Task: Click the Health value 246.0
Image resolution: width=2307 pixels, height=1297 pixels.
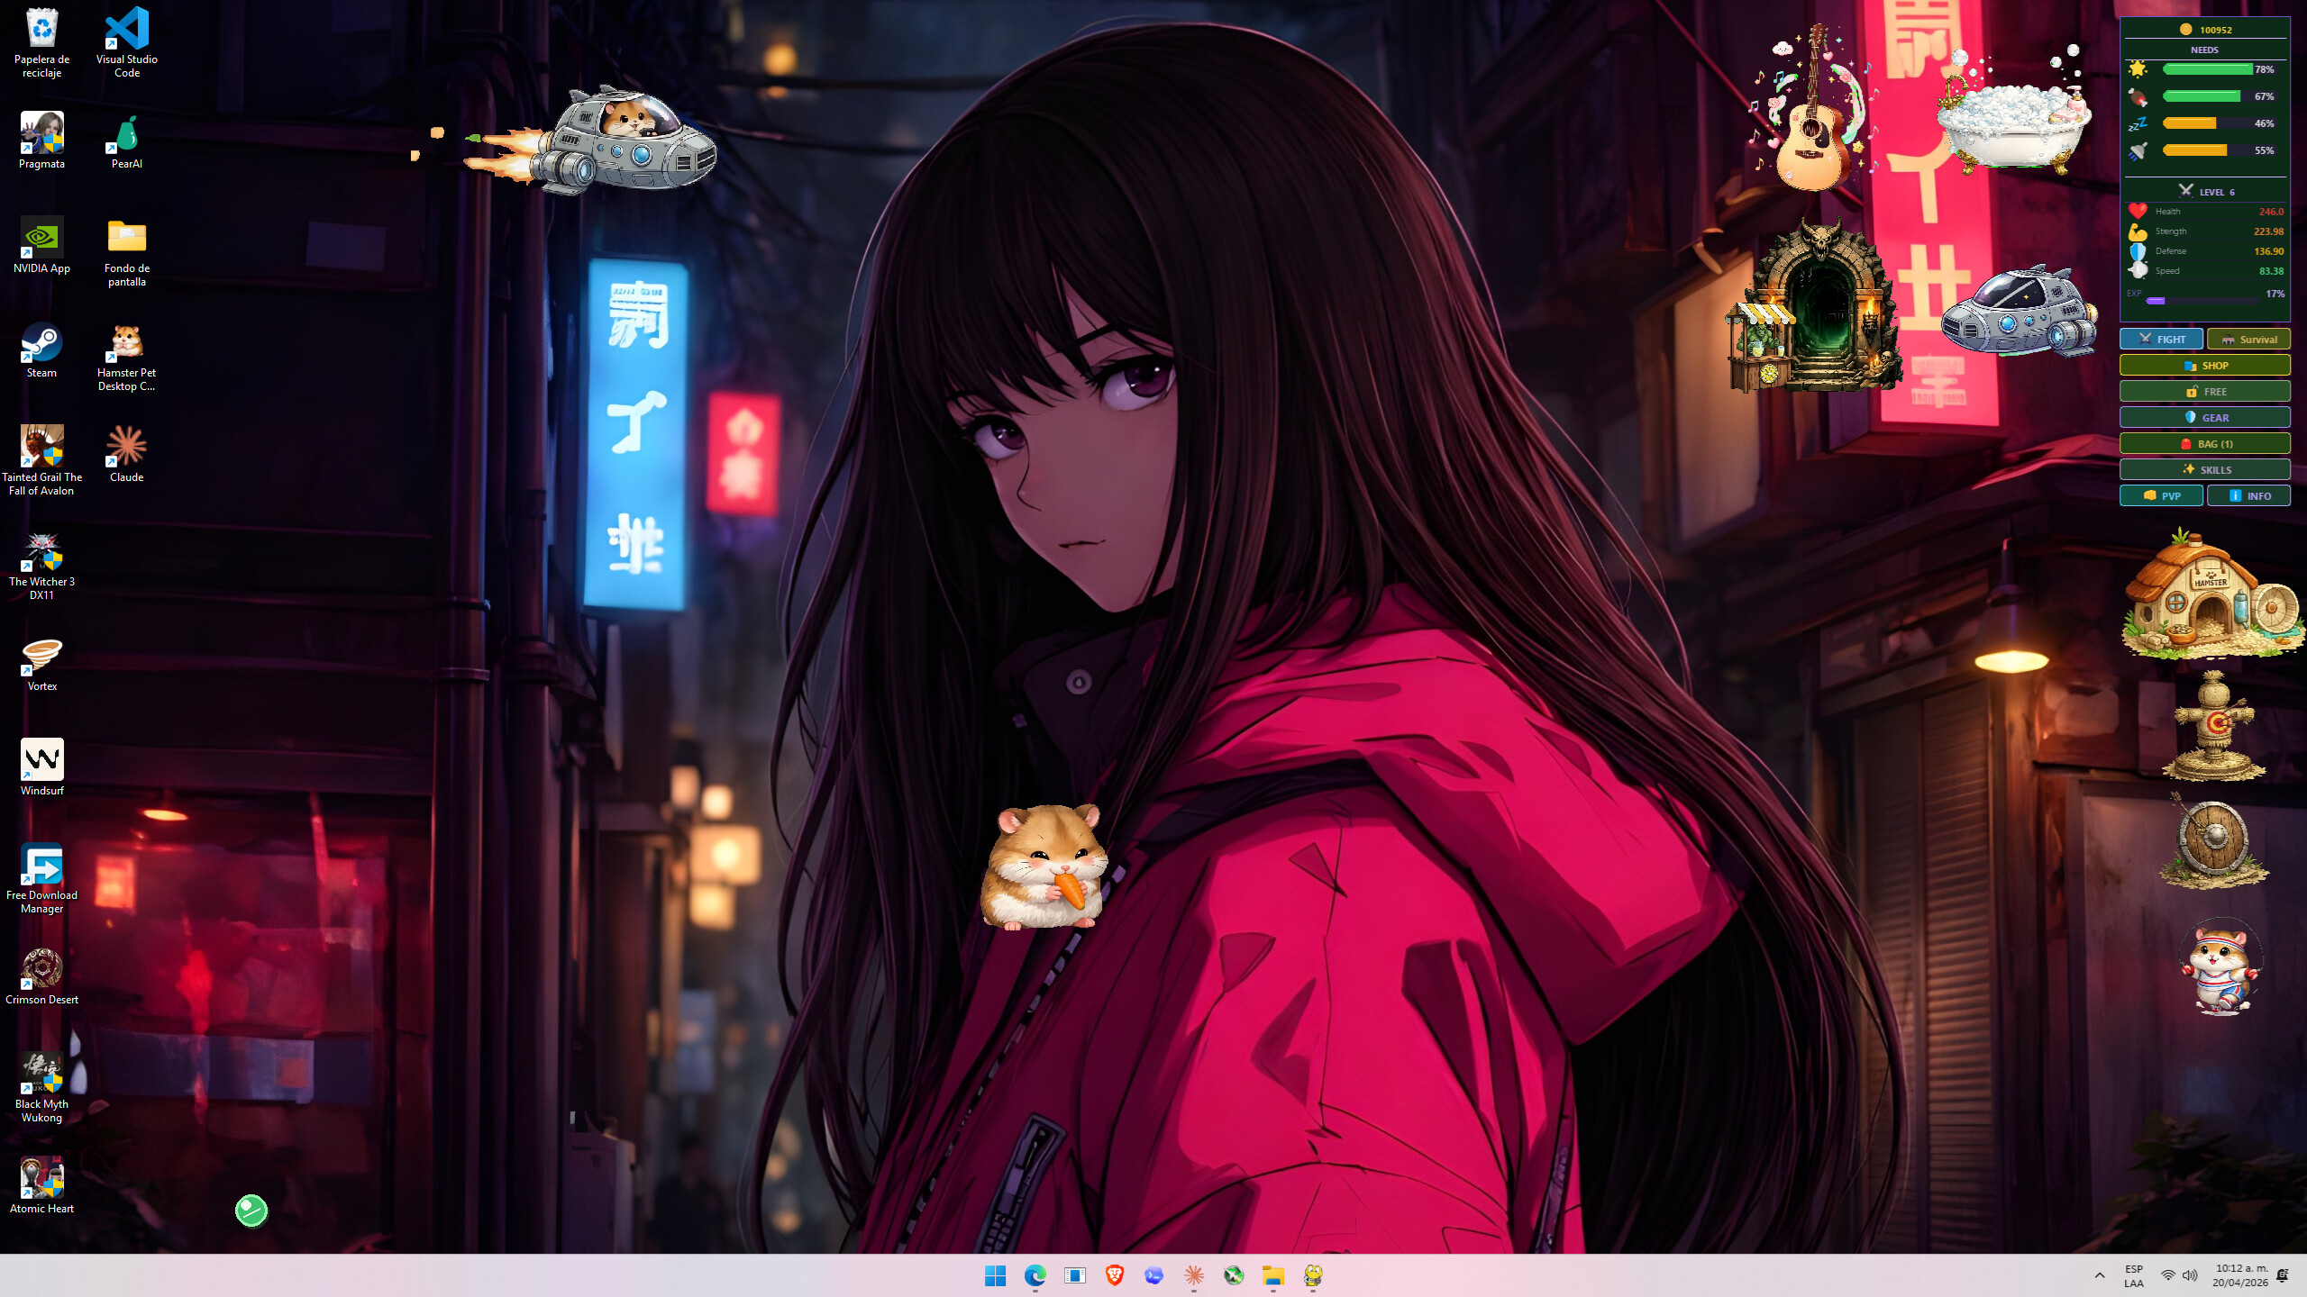Action: click(x=2271, y=212)
